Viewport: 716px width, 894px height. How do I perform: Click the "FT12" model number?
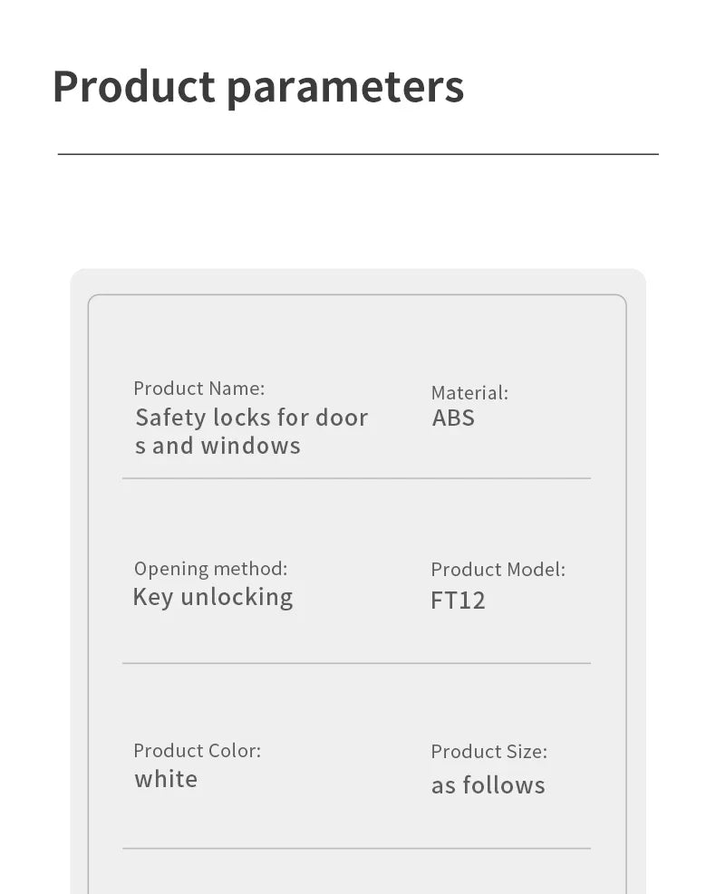pos(458,601)
